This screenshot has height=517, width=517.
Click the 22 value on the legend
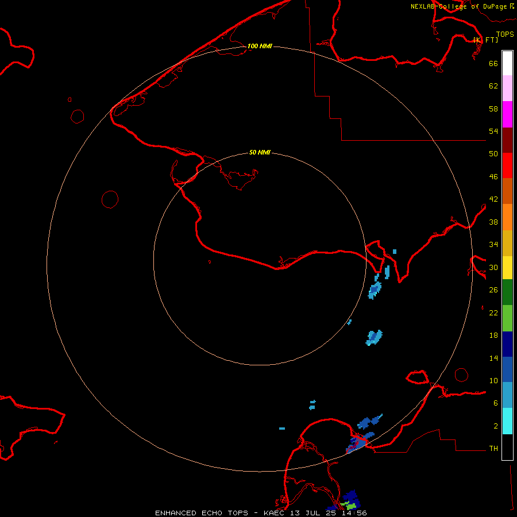(x=493, y=312)
